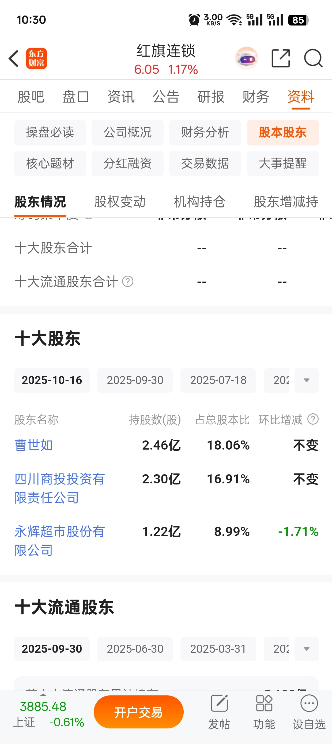Choose 2025-03-31 date under 十大流通股东
Image resolution: width=332 pixels, height=744 pixels.
[x=218, y=649]
